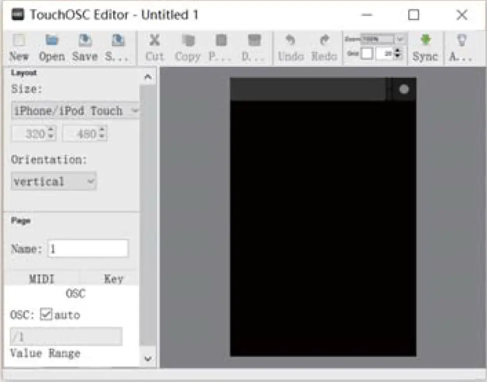Viewport: 487px width, 382px height.
Task: Sync layout using green Sync icon
Action: tap(426, 40)
